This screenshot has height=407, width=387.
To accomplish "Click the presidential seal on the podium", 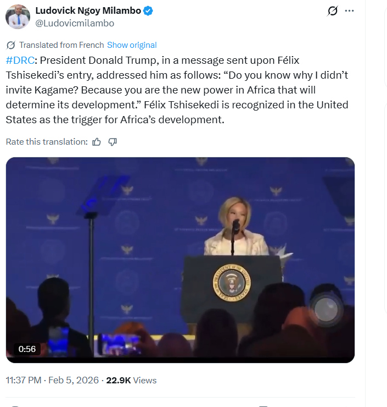I will point(231,283).
